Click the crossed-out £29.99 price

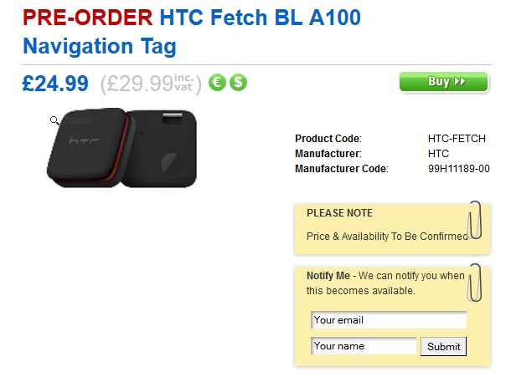(137, 83)
